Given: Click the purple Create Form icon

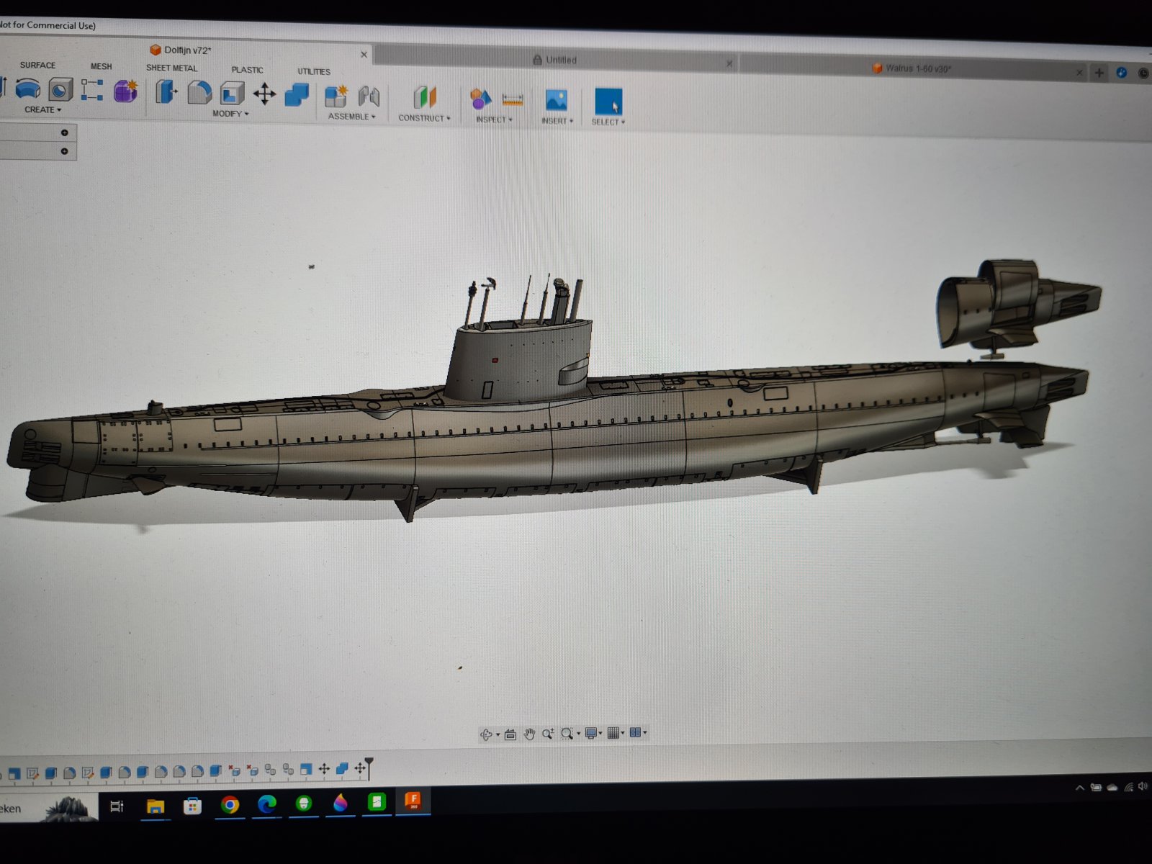Looking at the screenshot, I should click(125, 91).
